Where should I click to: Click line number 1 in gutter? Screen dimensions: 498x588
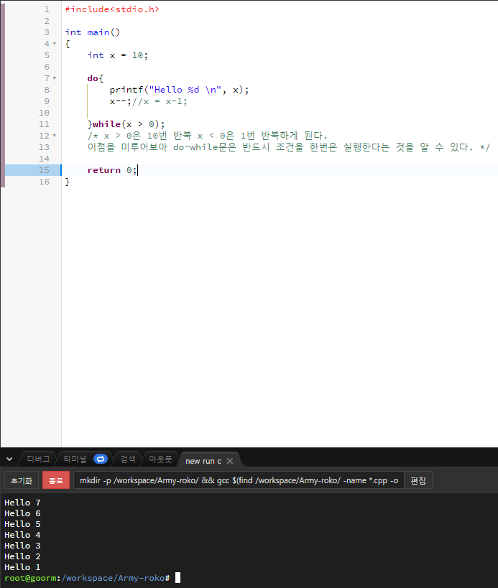tap(47, 9)
